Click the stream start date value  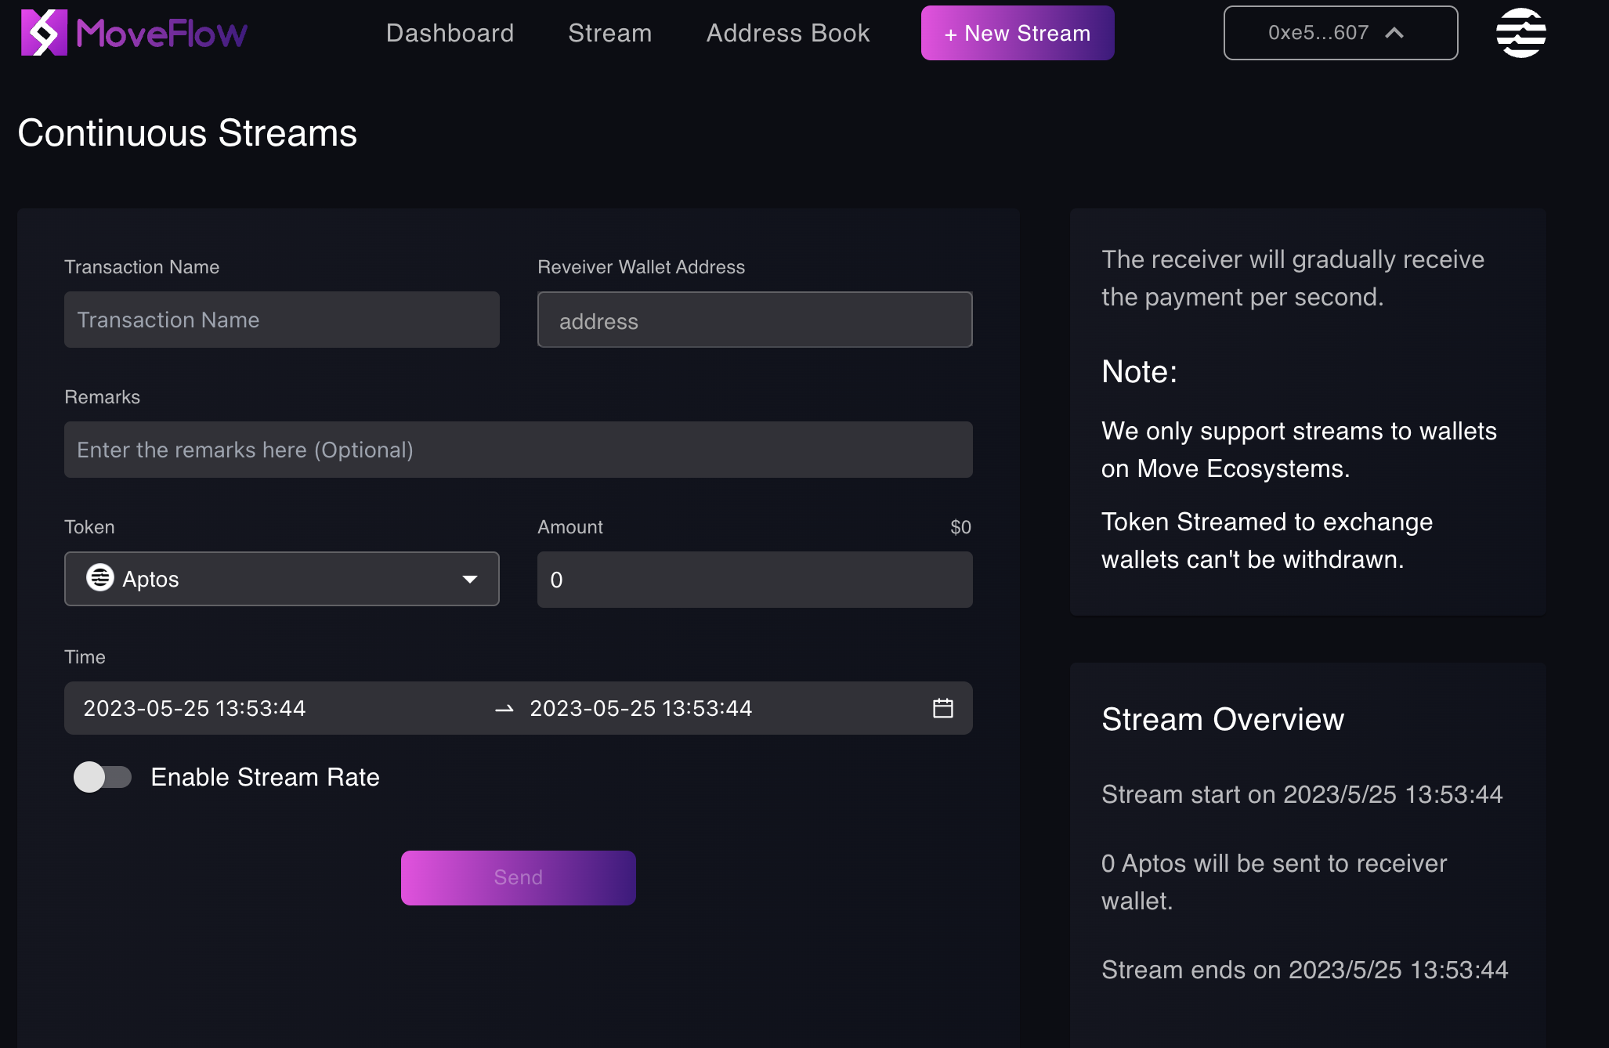tap(194, 708)
